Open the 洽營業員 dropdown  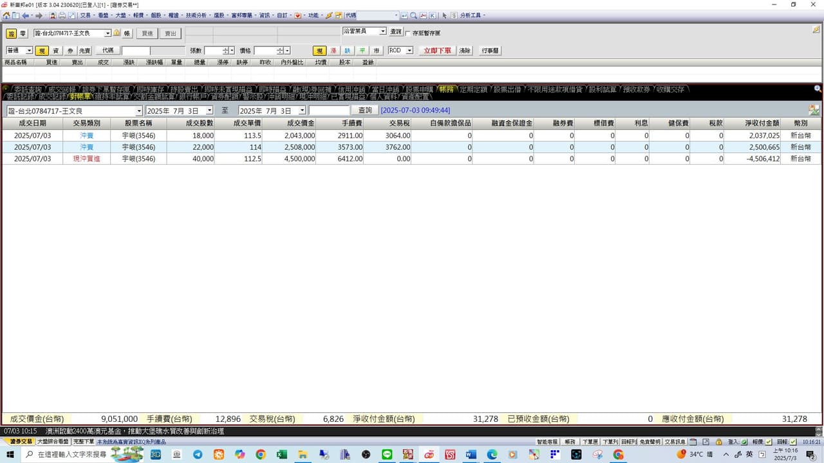382,31
